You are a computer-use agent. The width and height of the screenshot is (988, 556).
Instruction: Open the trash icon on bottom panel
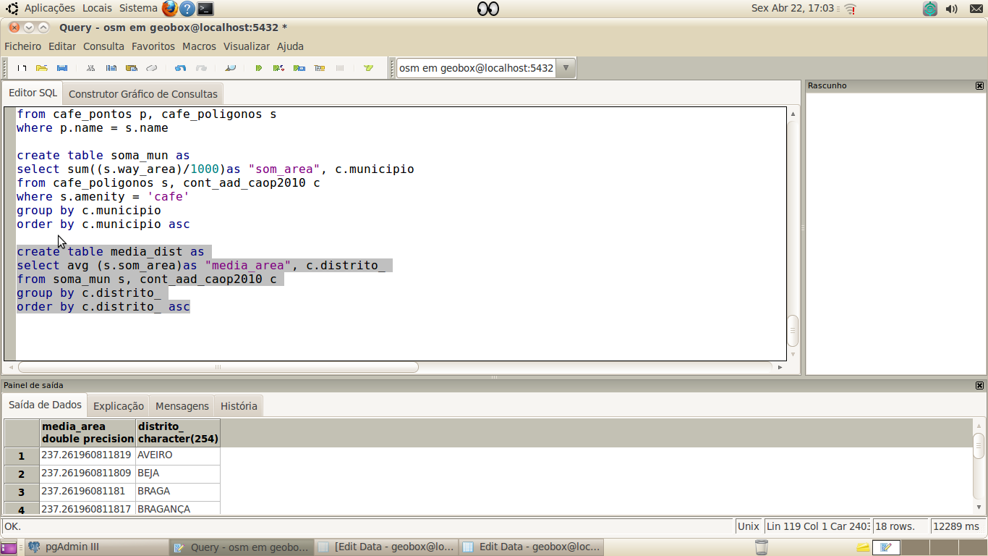click(x=762, y=547)
